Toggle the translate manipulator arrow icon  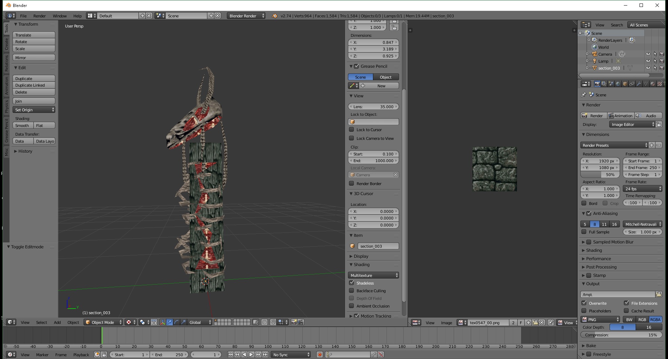169,322
